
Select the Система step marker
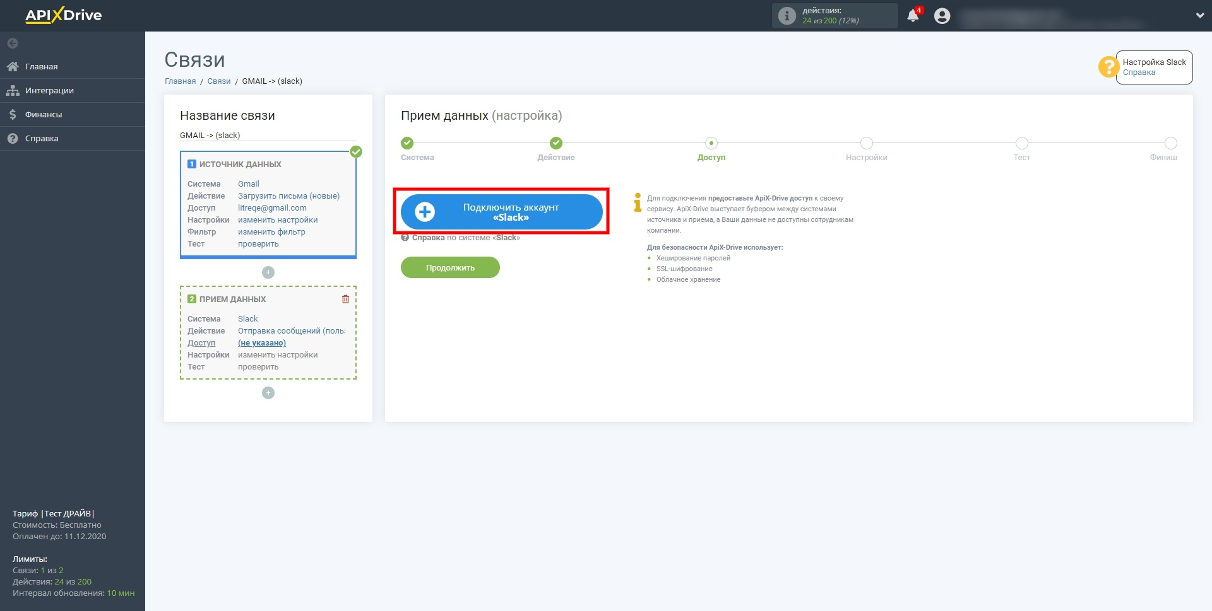click(x=407, y=143)
